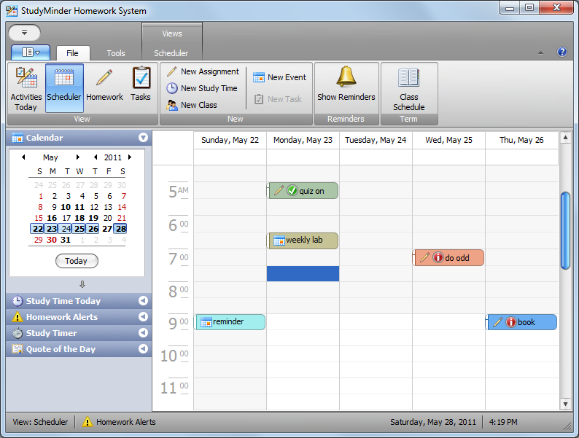Create a New Assignment
The width and height of the screenshot is (579, 438).
click(203, 71)
